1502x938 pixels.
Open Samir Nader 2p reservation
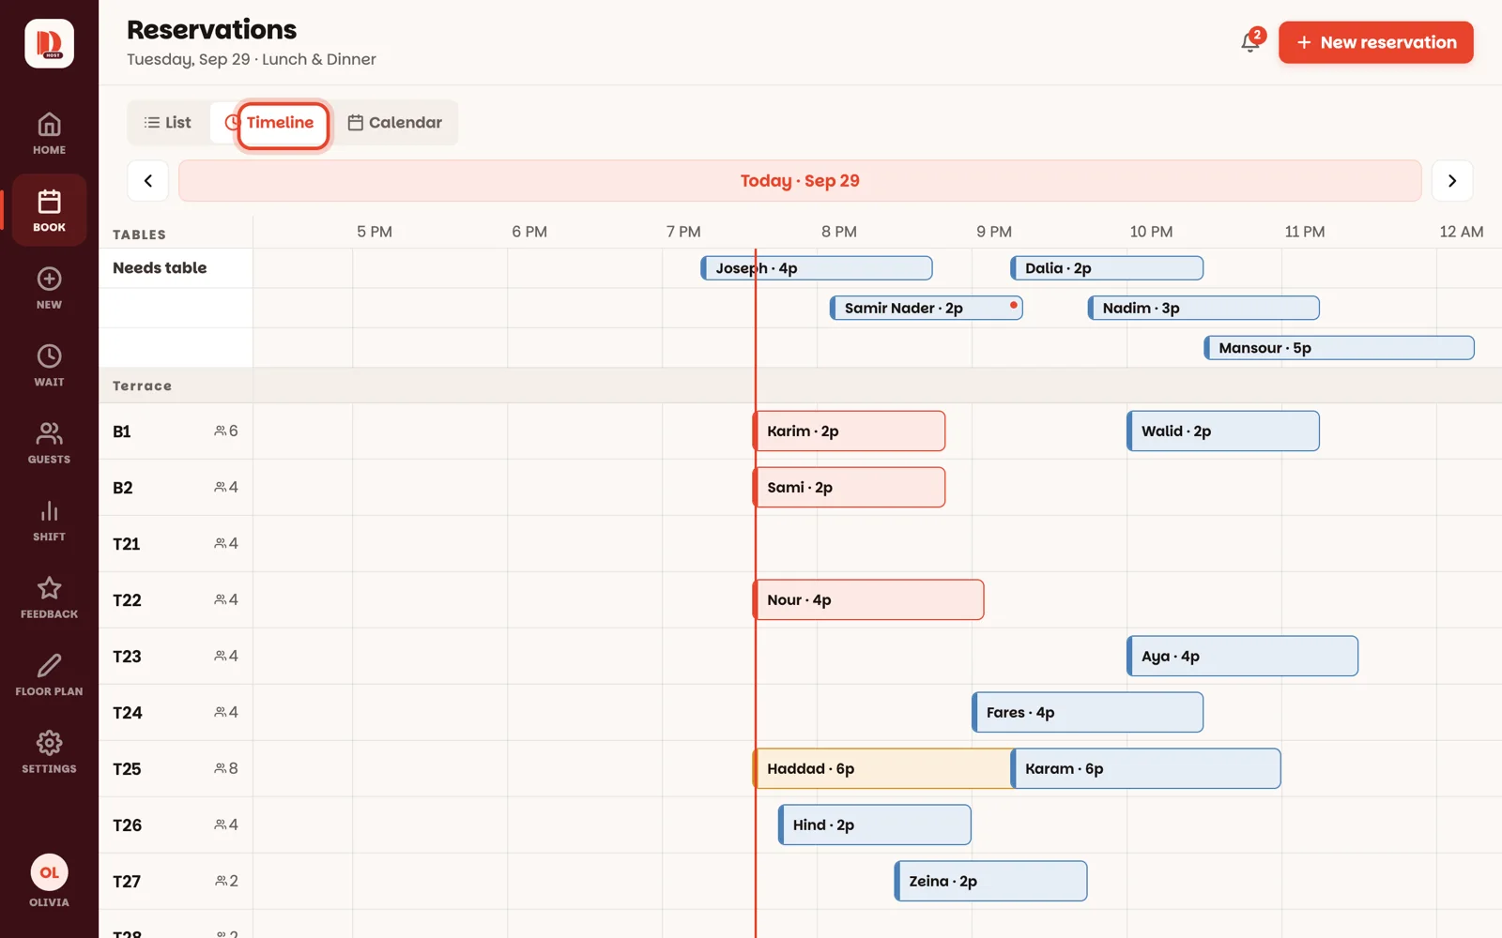[926, 308]
